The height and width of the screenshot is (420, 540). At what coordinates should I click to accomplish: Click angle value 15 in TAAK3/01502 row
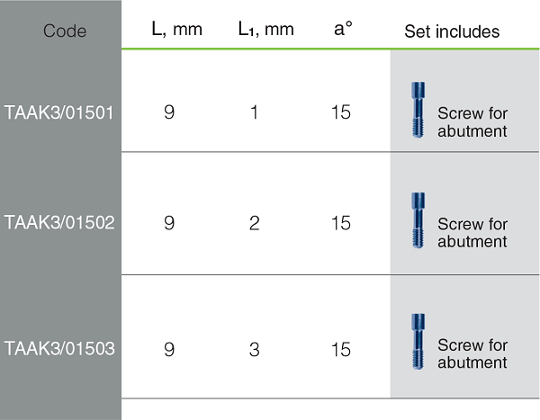[x=341, y=223]
